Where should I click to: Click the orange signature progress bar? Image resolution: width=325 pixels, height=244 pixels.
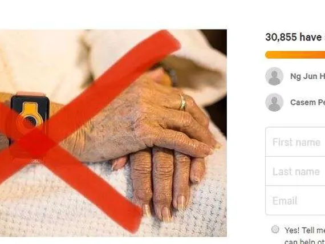click(295, 55)
